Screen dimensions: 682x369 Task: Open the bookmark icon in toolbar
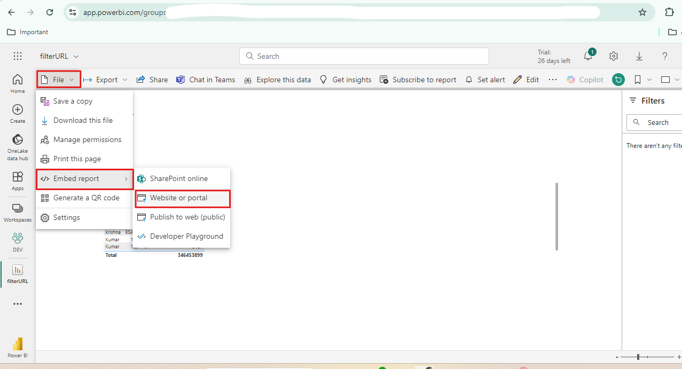[637, 80]
